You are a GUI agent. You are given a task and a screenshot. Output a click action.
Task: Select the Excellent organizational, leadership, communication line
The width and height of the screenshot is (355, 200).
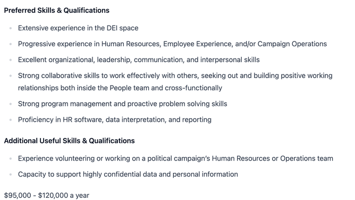[139, 60]
